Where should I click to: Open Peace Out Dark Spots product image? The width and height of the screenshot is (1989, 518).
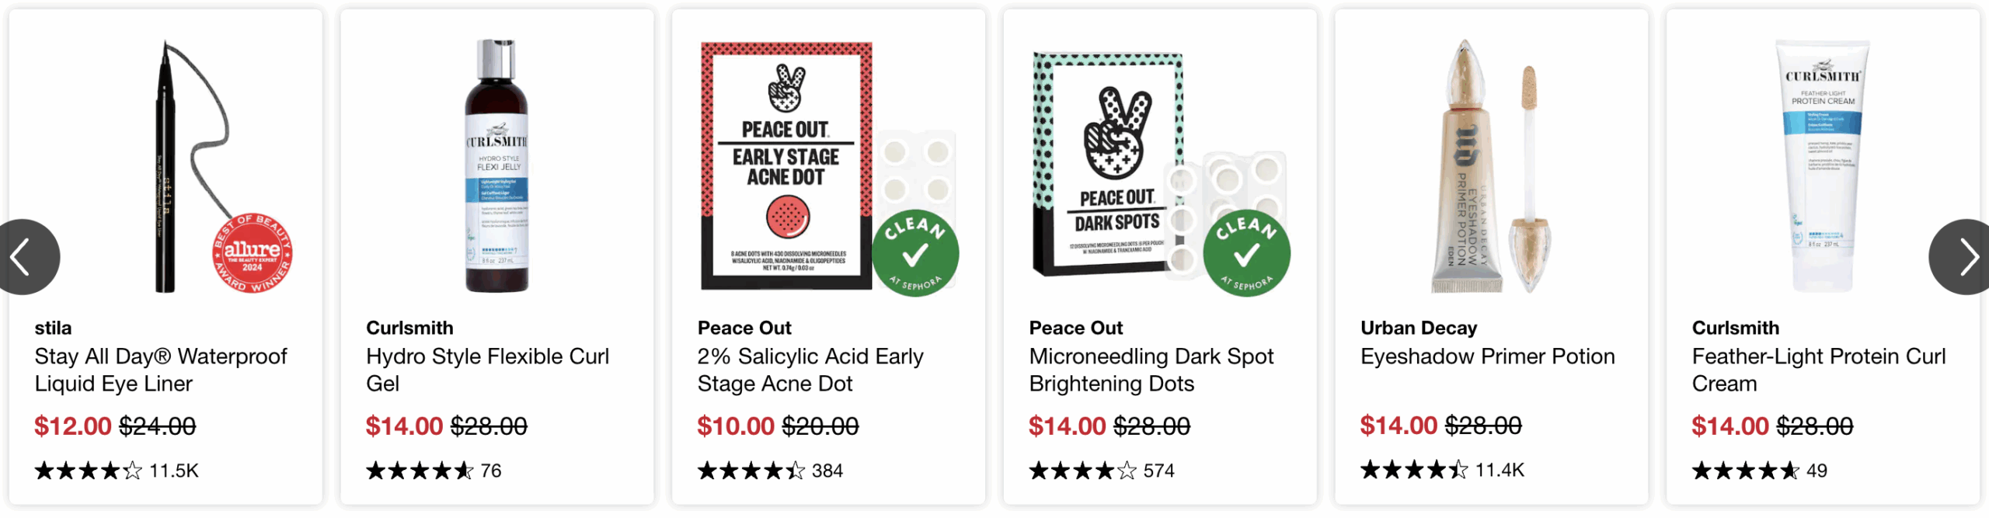tap(1109, 167)
